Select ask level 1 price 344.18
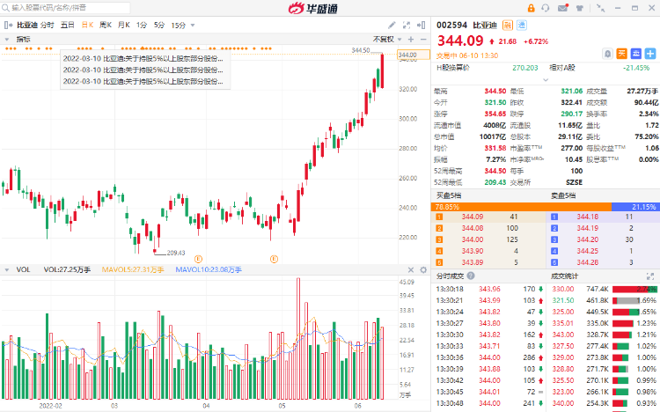The image size is (660, 412). (588, 217)
